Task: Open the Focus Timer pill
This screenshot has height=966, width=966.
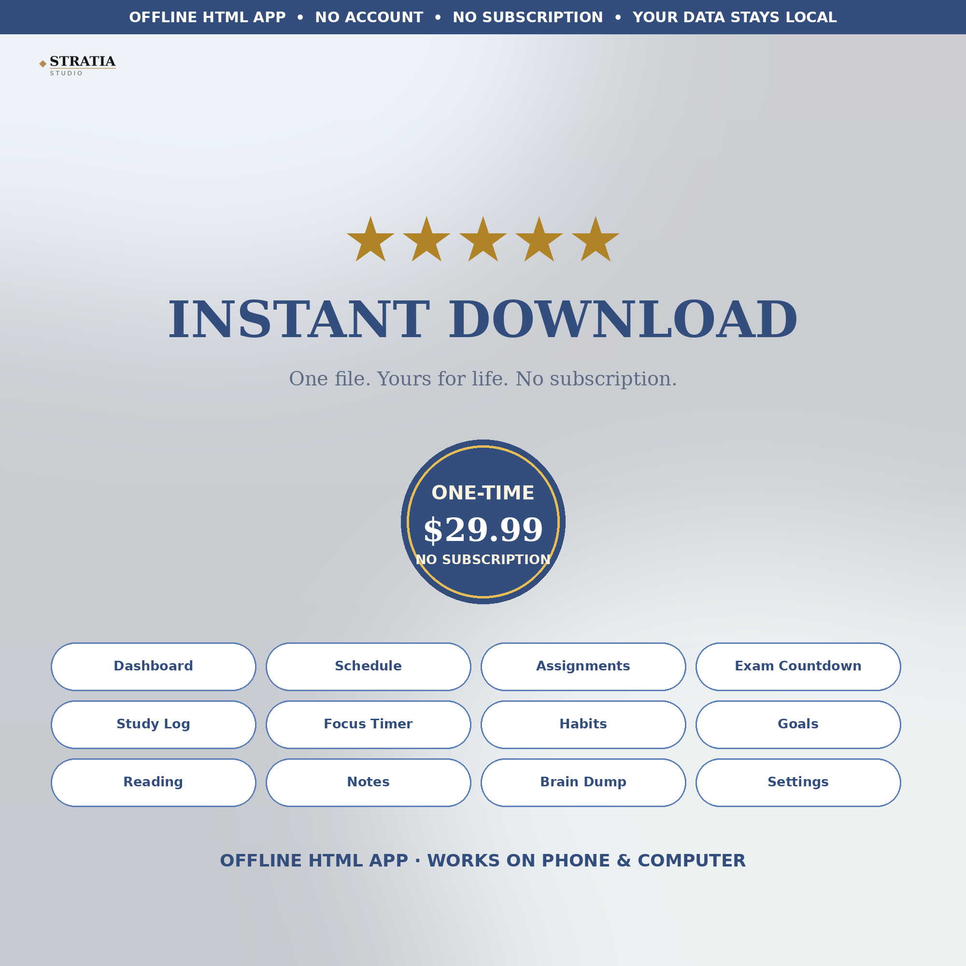Action: pos(369,724)
